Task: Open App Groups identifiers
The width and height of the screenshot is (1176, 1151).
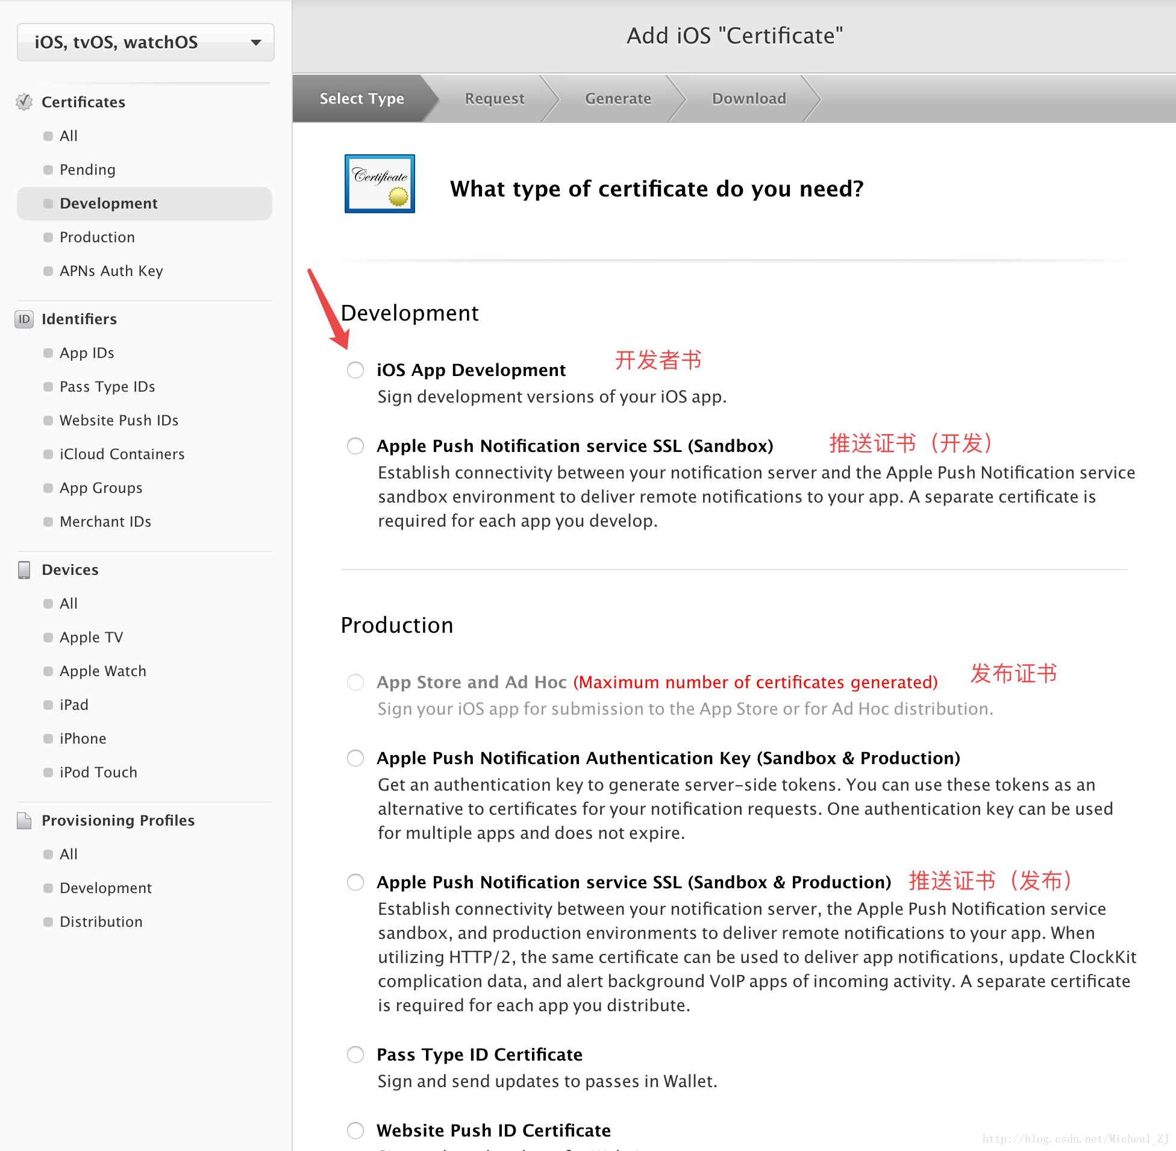Action: (x=101, y=489)
